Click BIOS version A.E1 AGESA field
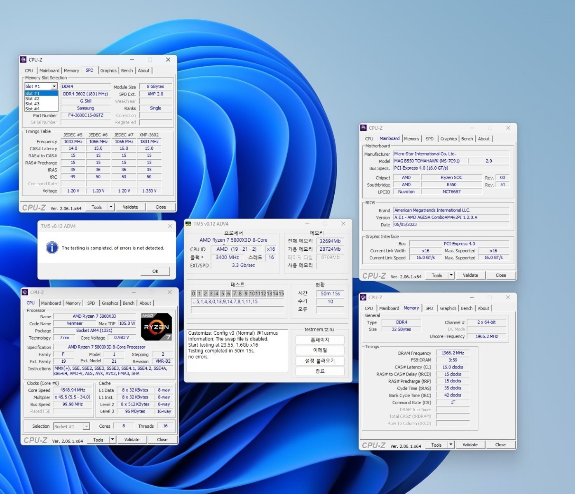The height and width of the screenshot is (494, 575). tap(451, 217)
